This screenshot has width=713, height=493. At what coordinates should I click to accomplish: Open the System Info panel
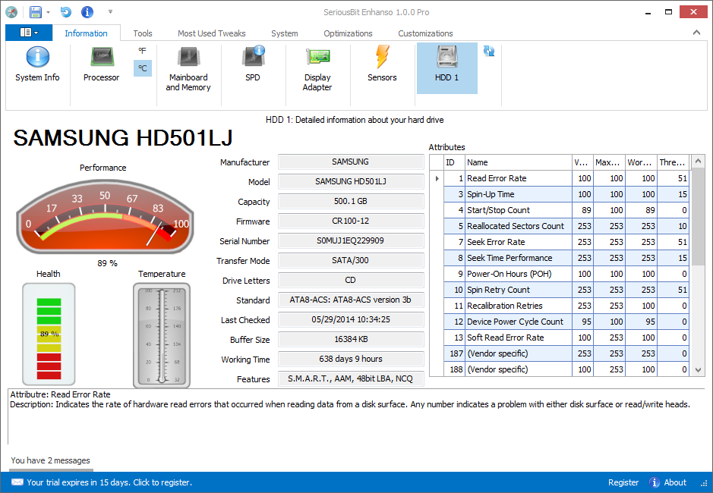37,65
